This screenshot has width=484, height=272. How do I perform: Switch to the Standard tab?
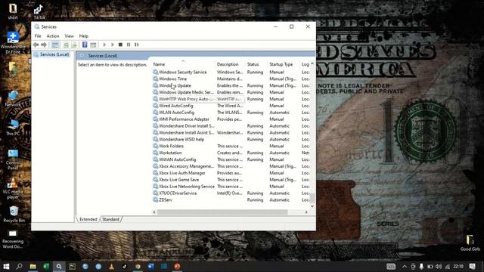tap(110, 219)
